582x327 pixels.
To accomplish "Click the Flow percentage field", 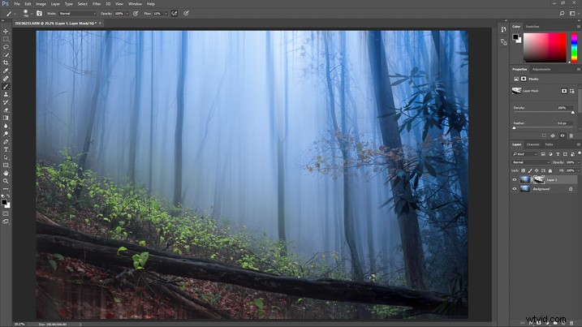I will (x=157, y=13).
